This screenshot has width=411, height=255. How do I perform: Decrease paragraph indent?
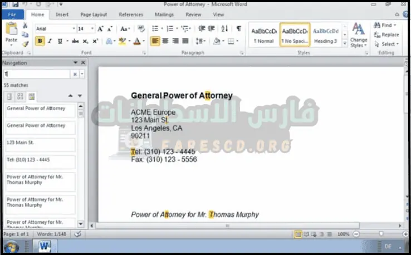pyautogui.click(x=201, y=28)
